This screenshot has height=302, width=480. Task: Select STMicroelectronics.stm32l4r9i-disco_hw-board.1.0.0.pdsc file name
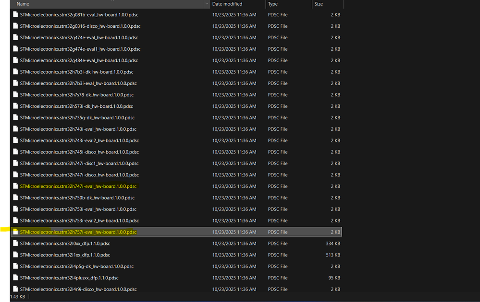pyautogui.click(x=78, y=290)
